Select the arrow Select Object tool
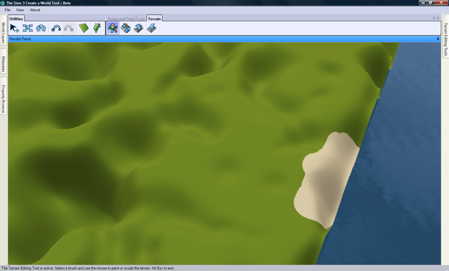This screenshot has width=449, height=271. coord(15,28)
